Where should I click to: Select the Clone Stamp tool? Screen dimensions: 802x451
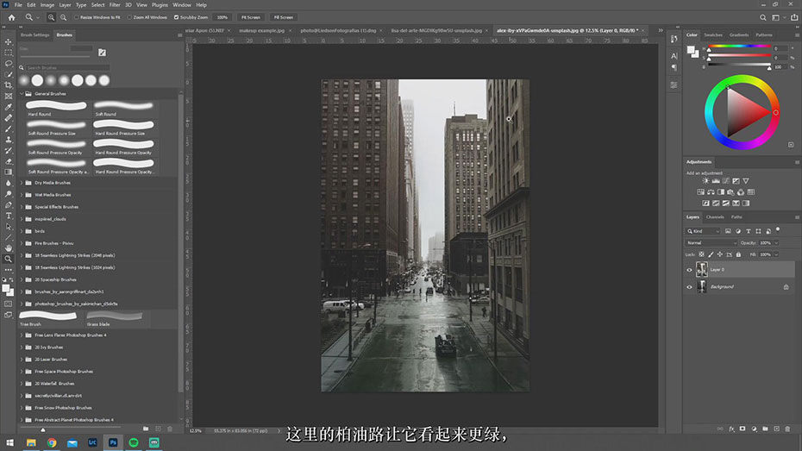[8, 139]
